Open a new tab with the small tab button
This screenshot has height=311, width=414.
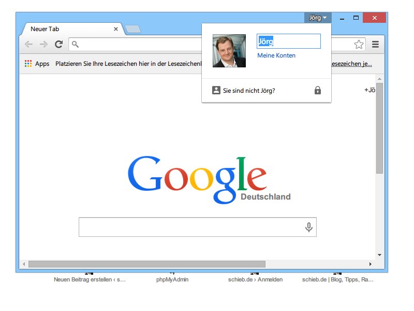[x=133, y=30]
